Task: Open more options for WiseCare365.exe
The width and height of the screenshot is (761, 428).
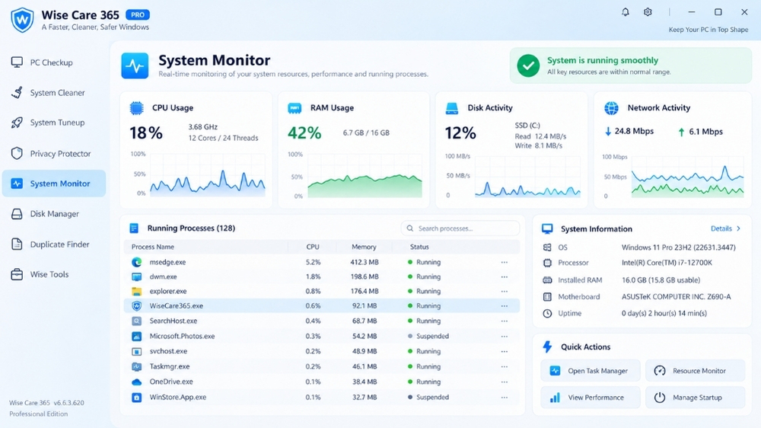Action: 505,306
